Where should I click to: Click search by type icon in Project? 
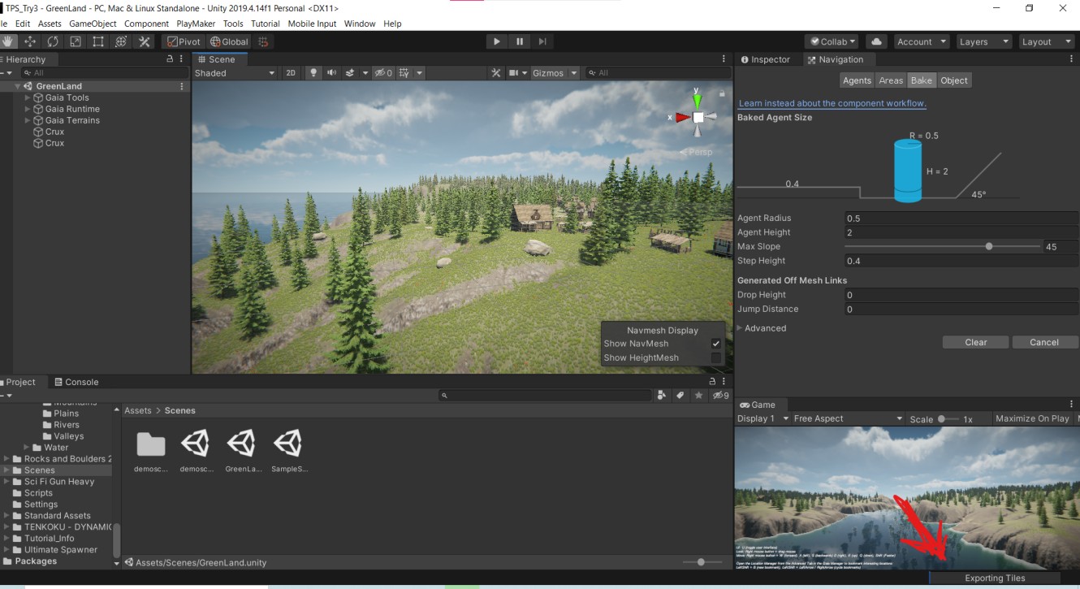[x=662, y=396]
